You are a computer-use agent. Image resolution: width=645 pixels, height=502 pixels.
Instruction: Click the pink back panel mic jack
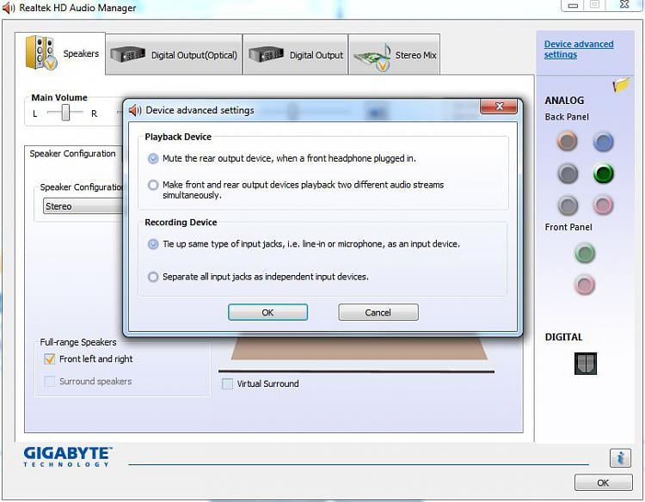point(603,205)
